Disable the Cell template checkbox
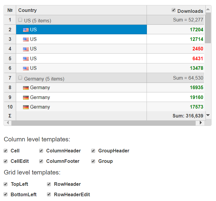This screenshot has height=201, width=216. pos(6,151)
